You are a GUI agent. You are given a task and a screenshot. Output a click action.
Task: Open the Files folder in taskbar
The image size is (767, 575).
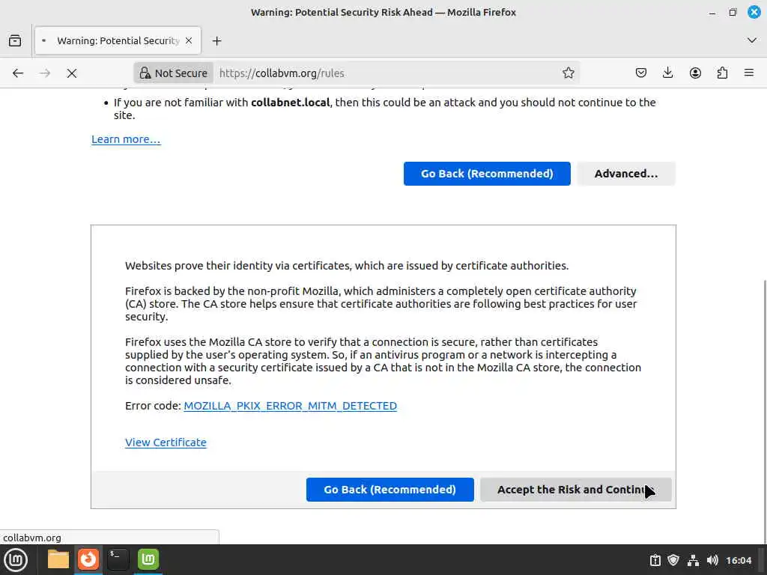pos(58,559)
